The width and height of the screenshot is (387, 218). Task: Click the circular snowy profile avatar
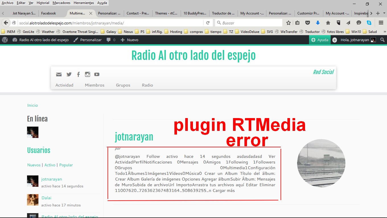321,163
